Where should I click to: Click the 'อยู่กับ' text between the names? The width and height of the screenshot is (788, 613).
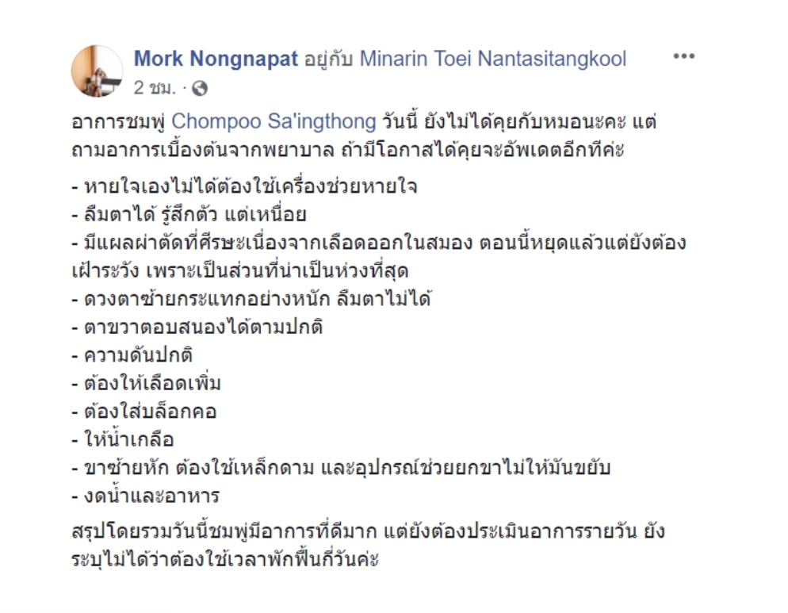tap(329, 59)
